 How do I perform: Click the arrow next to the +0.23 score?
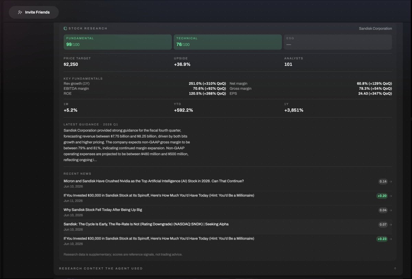coord(390,239)
